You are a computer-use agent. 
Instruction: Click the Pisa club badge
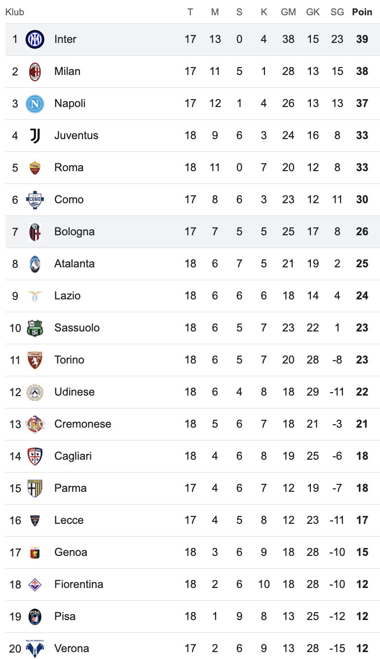pos(35,617)
